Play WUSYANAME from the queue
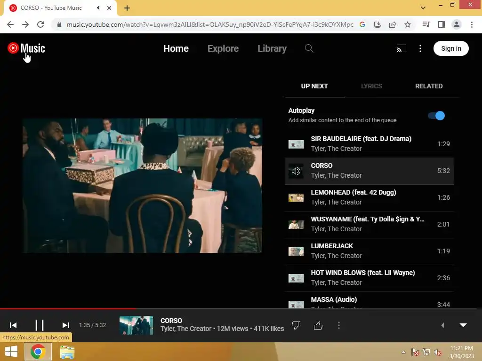The height and width of the screenshot is (361, 482). pos(369,224)
